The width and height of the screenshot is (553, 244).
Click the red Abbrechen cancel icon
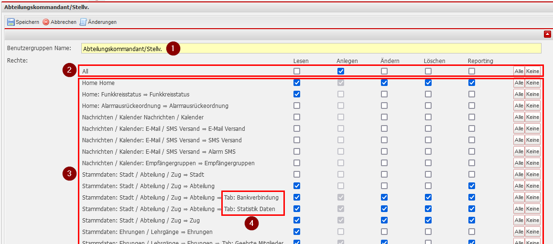tap(46, 22)
